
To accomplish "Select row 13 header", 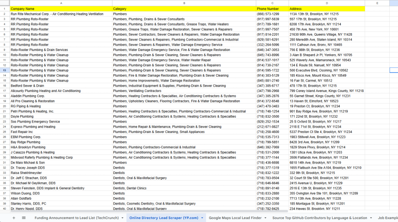I will point(4,70).
